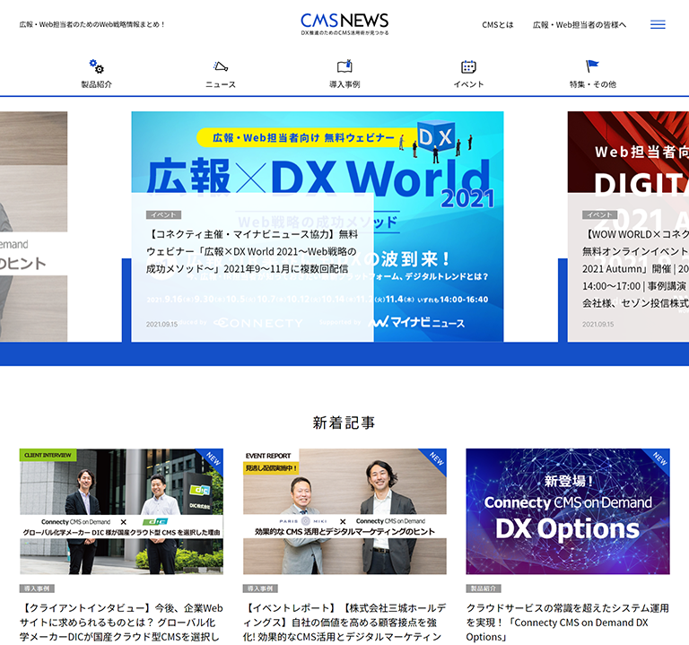The width and height of the screenshot is (689, 645).
Task: Open the hamburger menu icon
Action: (658, 24)
